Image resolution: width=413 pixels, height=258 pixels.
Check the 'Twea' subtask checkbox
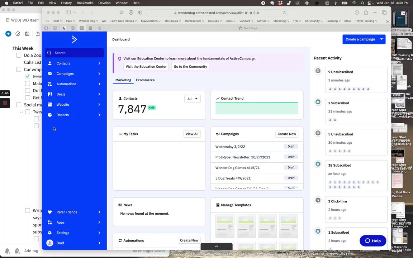click(27, 112)
